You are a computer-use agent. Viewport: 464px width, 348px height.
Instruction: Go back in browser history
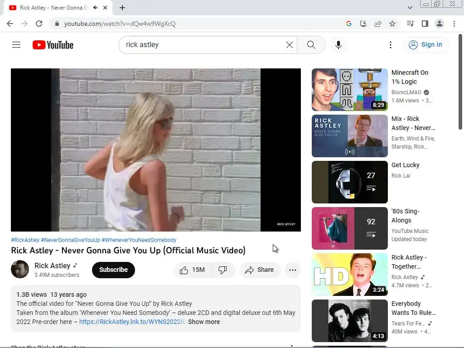10,24
